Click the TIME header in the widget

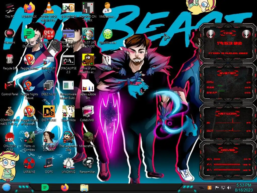tap(228, 33)
